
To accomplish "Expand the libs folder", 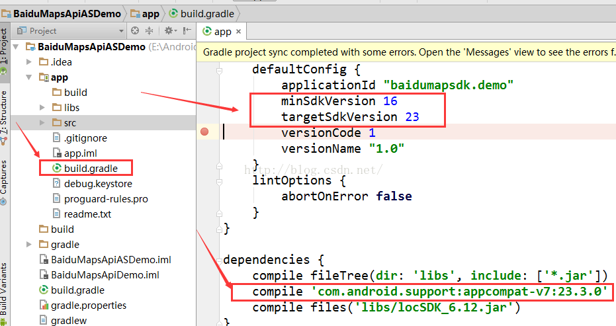I will (42, 107).
